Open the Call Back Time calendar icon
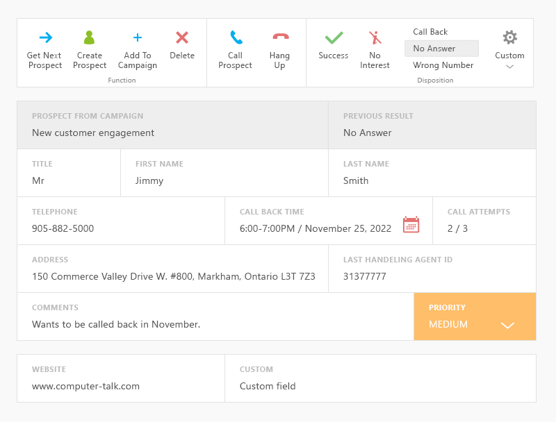Screen dimensions: 556x422 click(411, 224)
